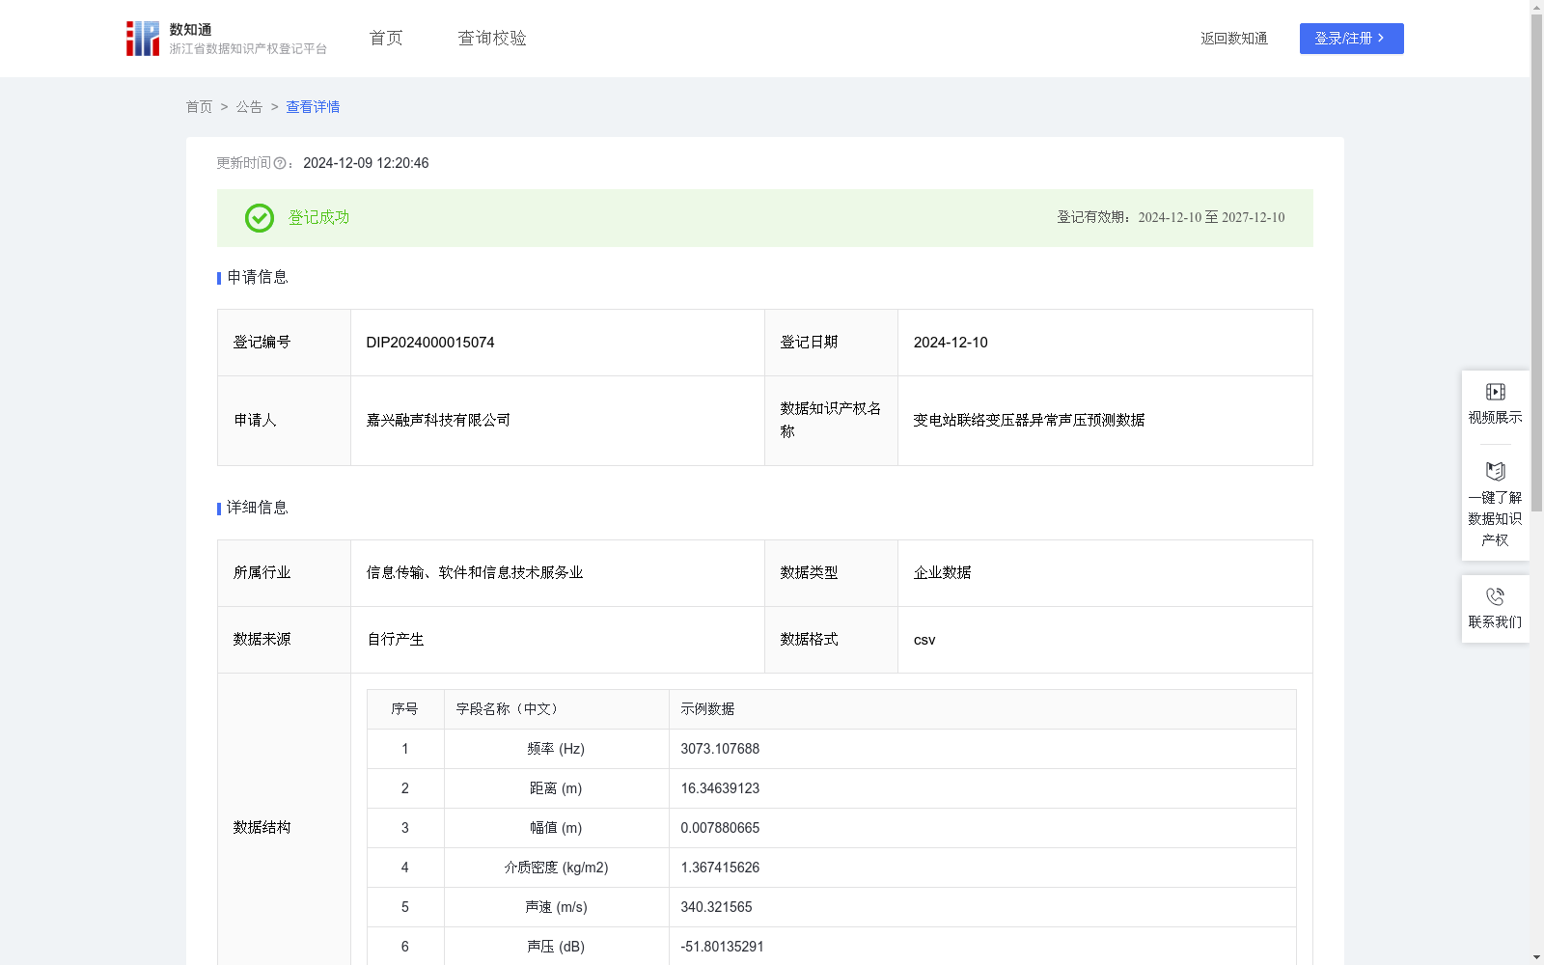Click the 幅值 (m) field name
Screen dimensions: 1544x965
click(x=556, y=828)
